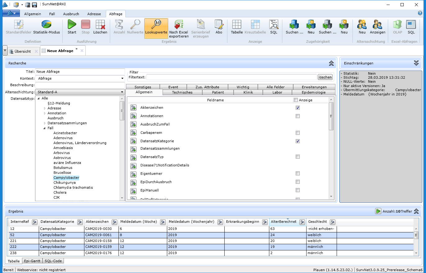Switch to the Epi-Gantt result tab
The height and width of the screenshot is (273, 426).
click(32, 261)
